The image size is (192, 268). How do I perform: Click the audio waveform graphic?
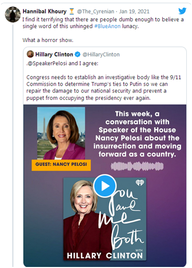[137, 166]
